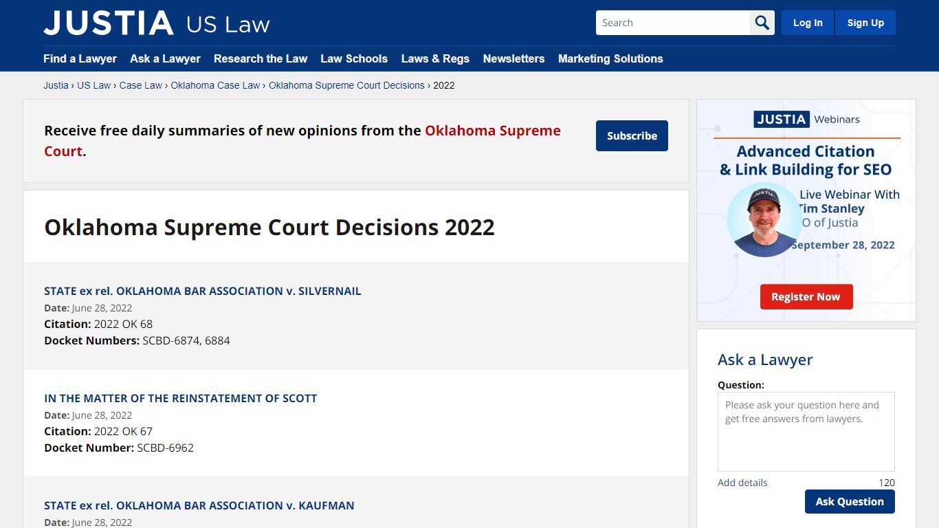Open Bar Association v. Kaufman case
Screen dimensions: 939x528
pyautogui.click(x=199, y=505)
